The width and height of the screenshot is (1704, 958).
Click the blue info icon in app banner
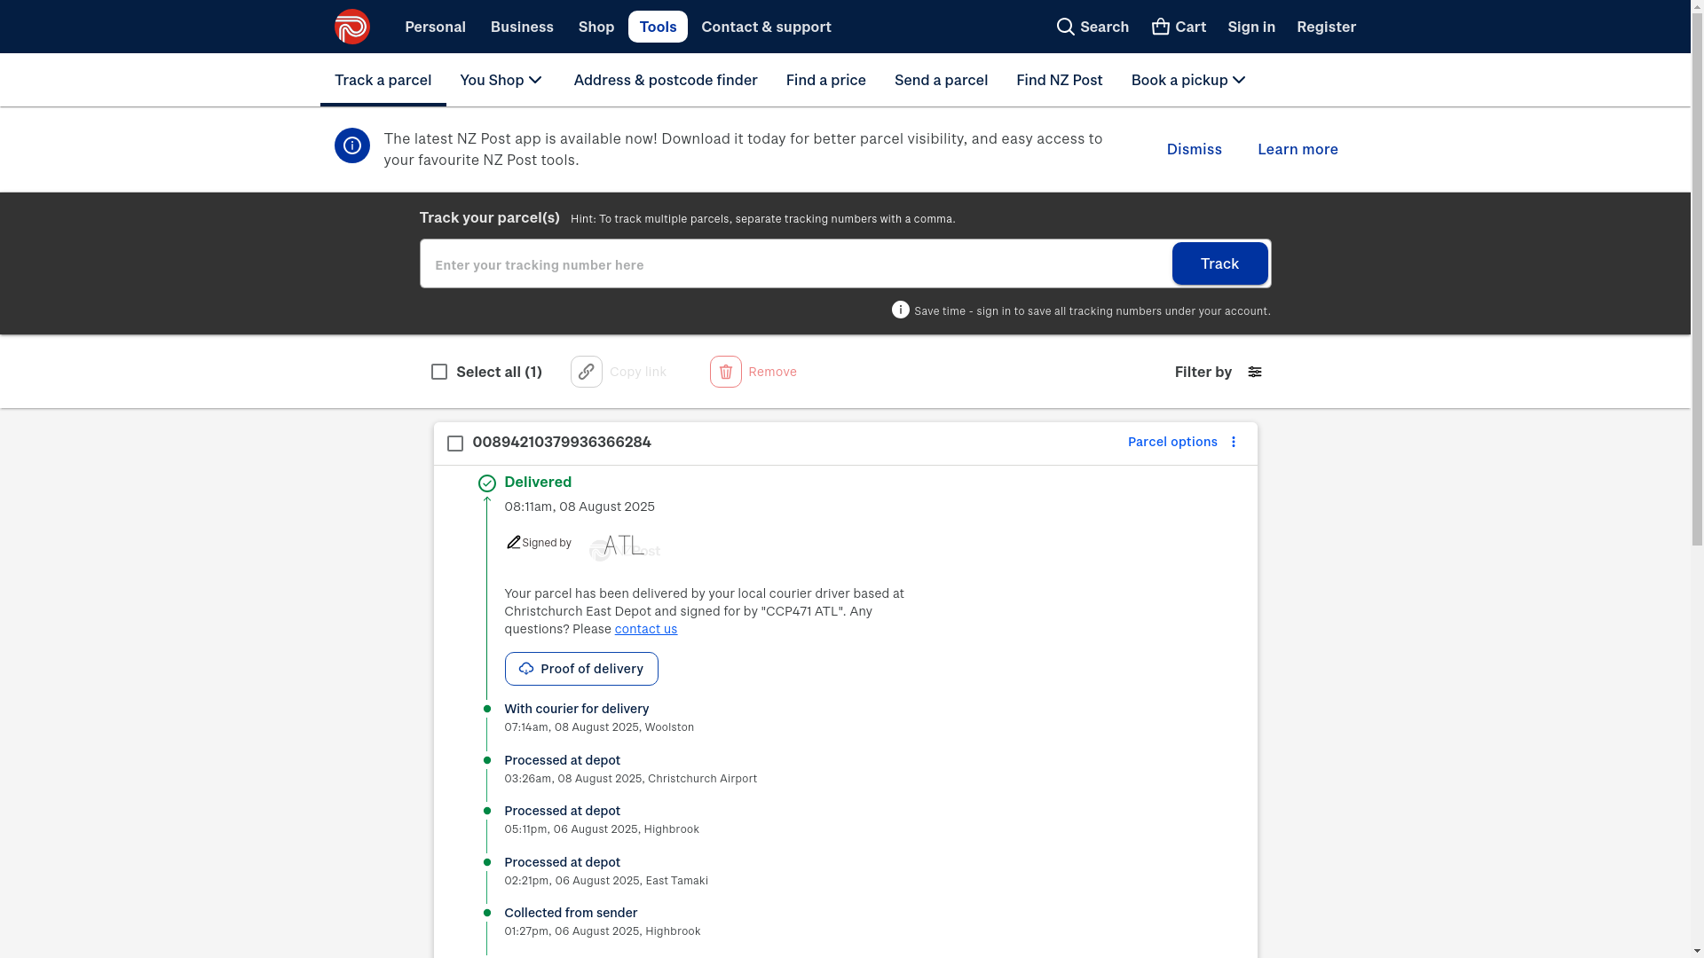tap(351, 145)
